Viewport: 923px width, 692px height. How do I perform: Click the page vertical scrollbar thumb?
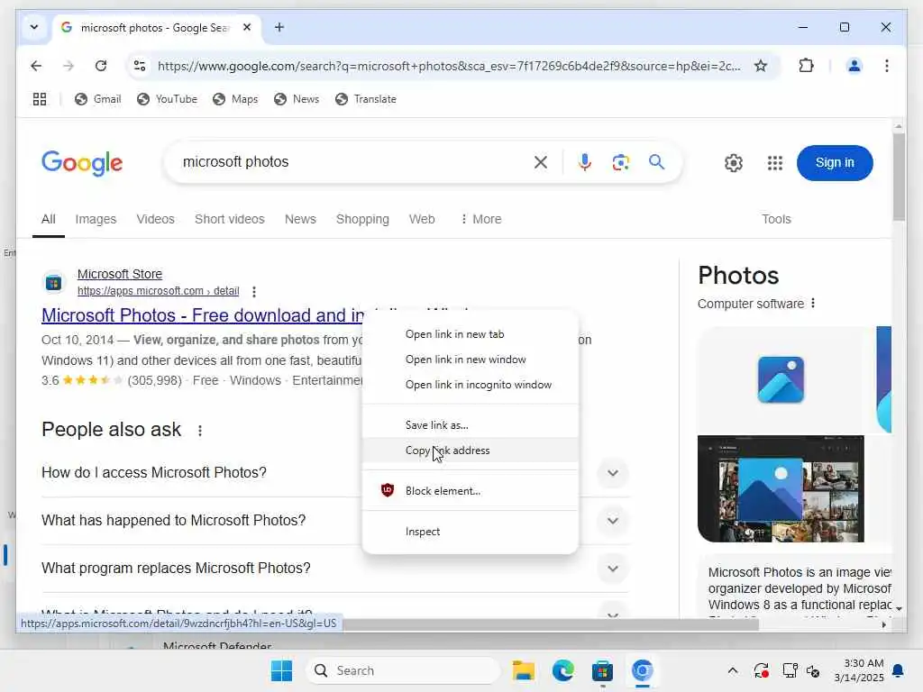[x=899, y=177]
